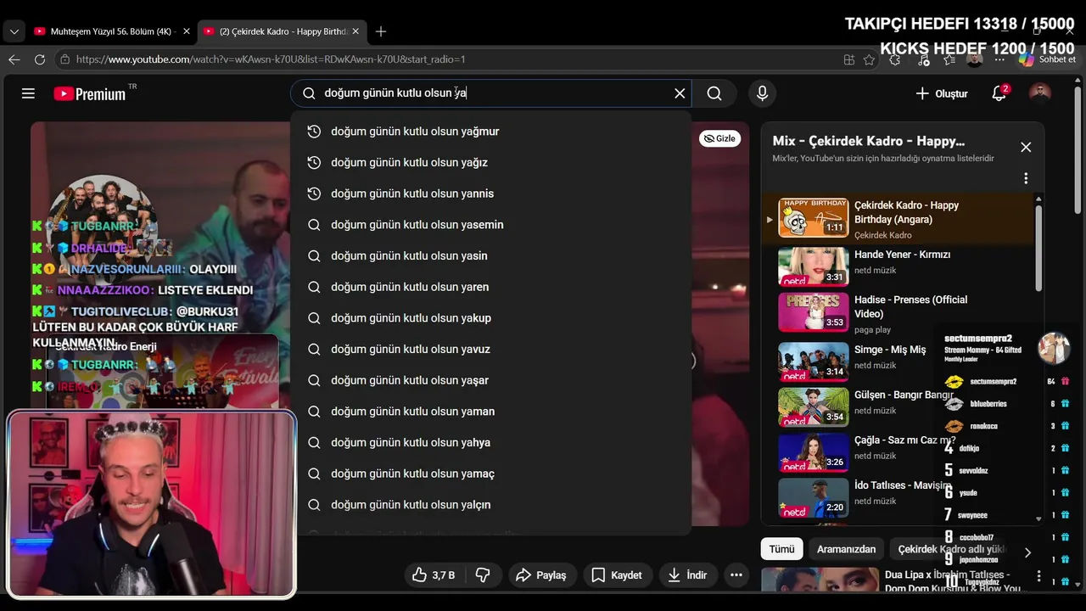Open a new browser tab
This screenshot has height=611, width=1086.
pyautogui.click(x=381, y=31)
